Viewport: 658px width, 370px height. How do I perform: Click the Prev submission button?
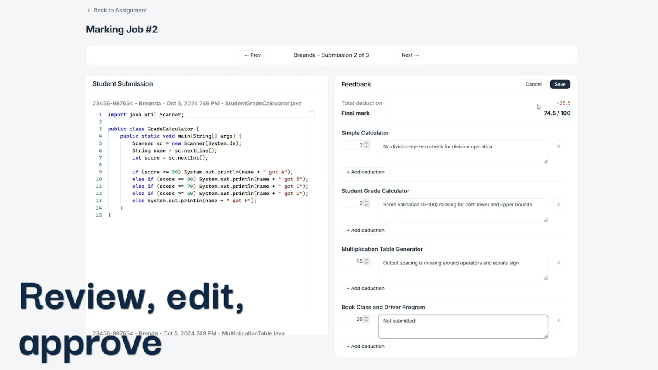pos(253,55)
